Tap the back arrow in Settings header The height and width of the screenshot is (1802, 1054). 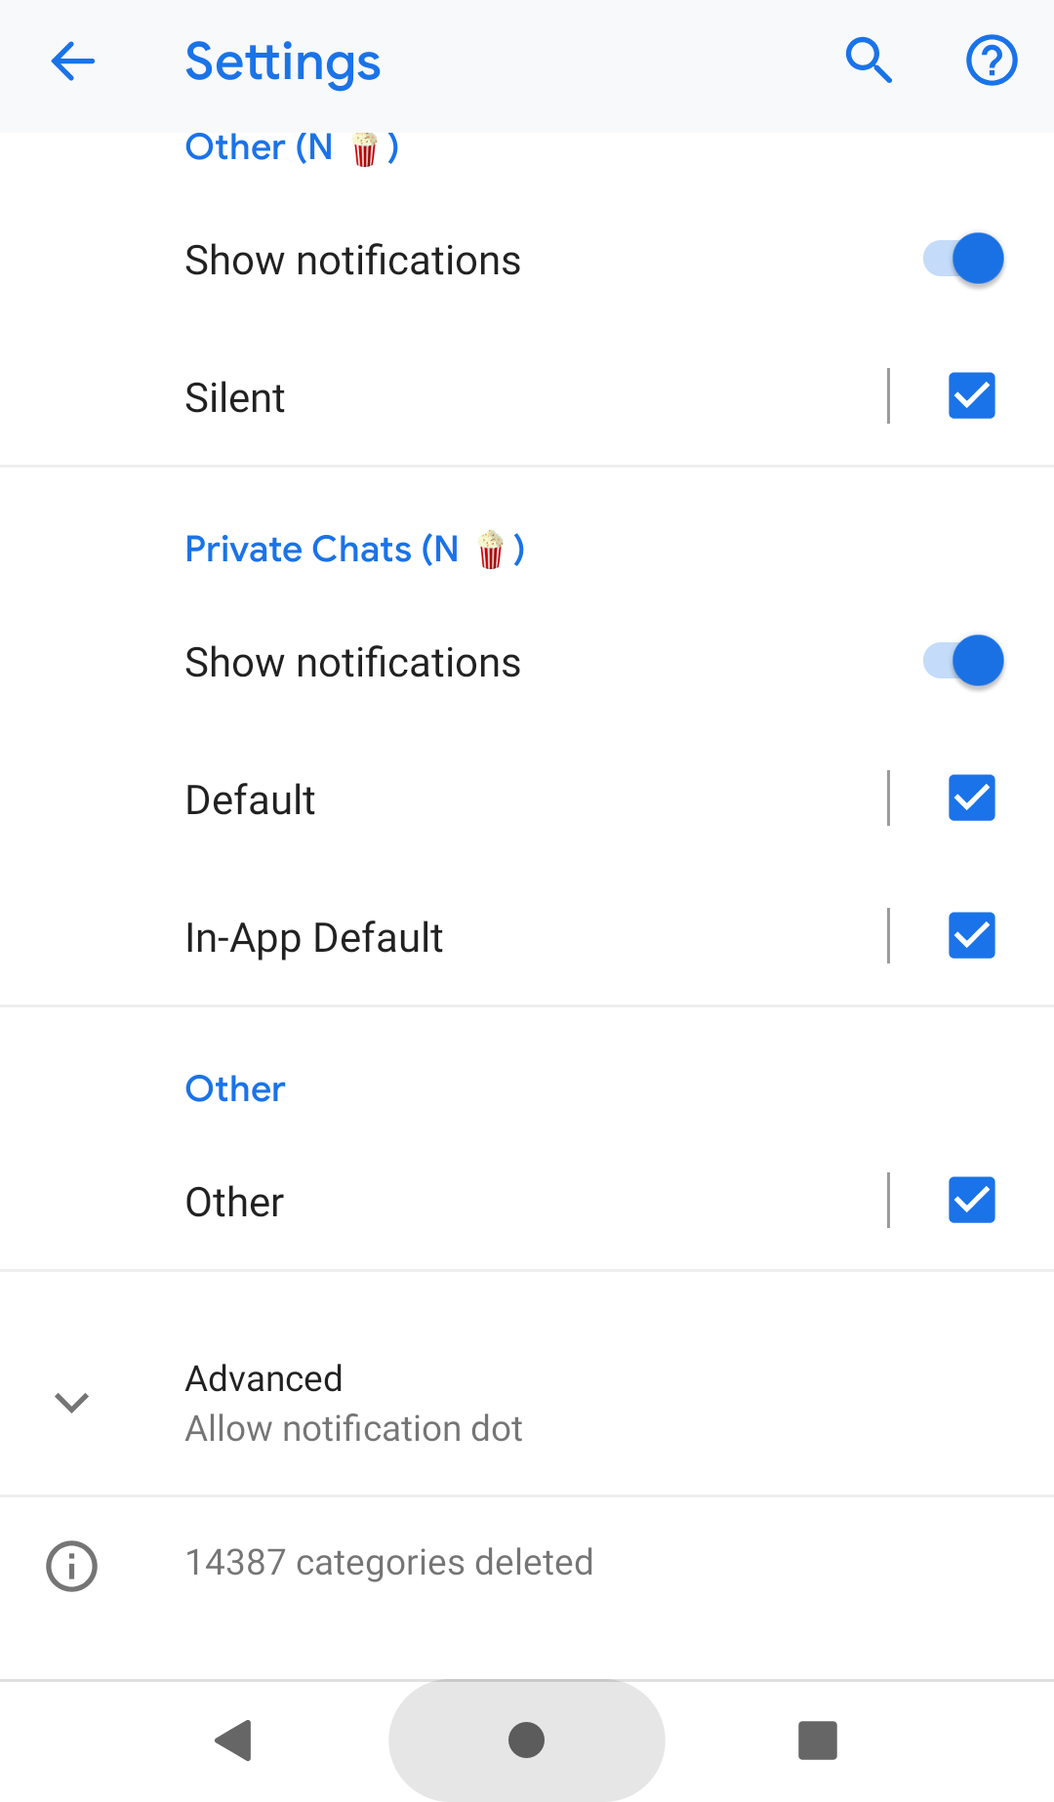pyautogui.click(x=73, y=61)
